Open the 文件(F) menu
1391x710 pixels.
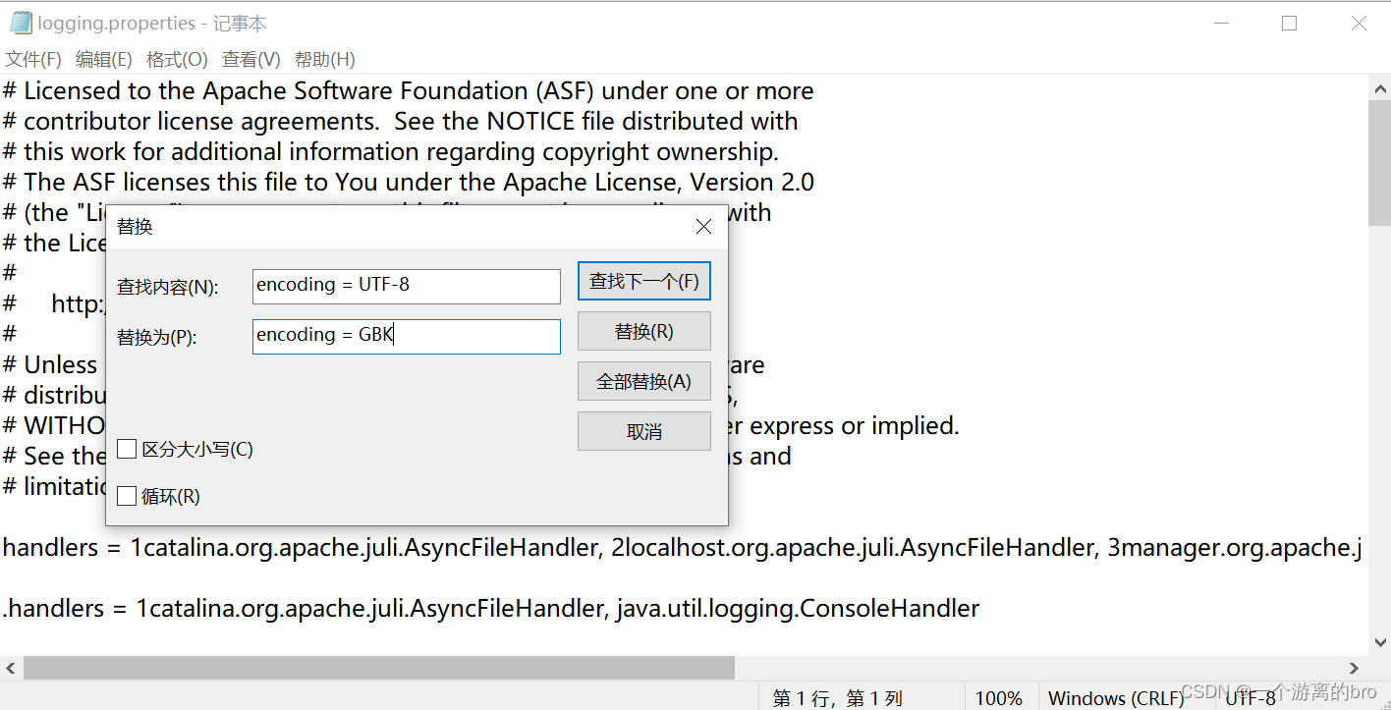pos(33,59)
